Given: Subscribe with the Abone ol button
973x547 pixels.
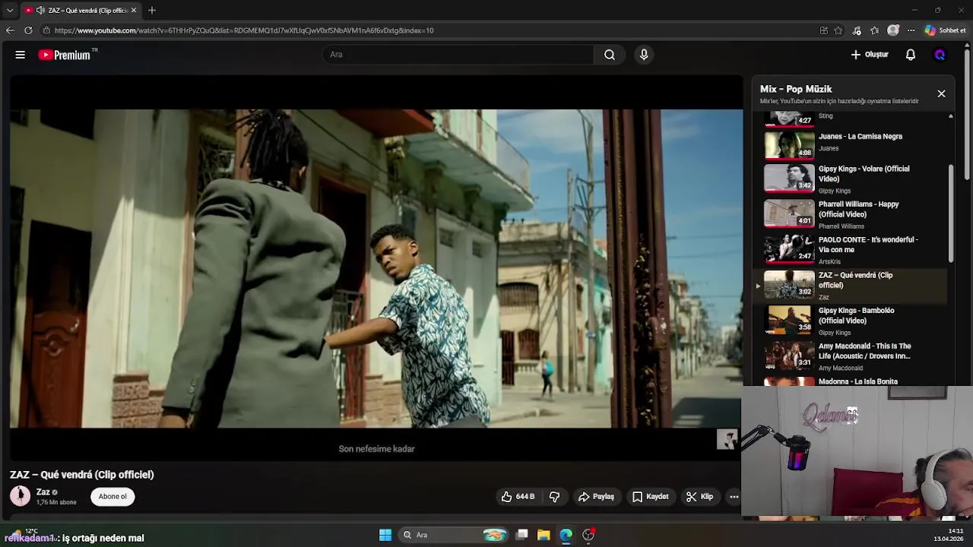Looking at the screenshot, I should [x=113, y=497].
